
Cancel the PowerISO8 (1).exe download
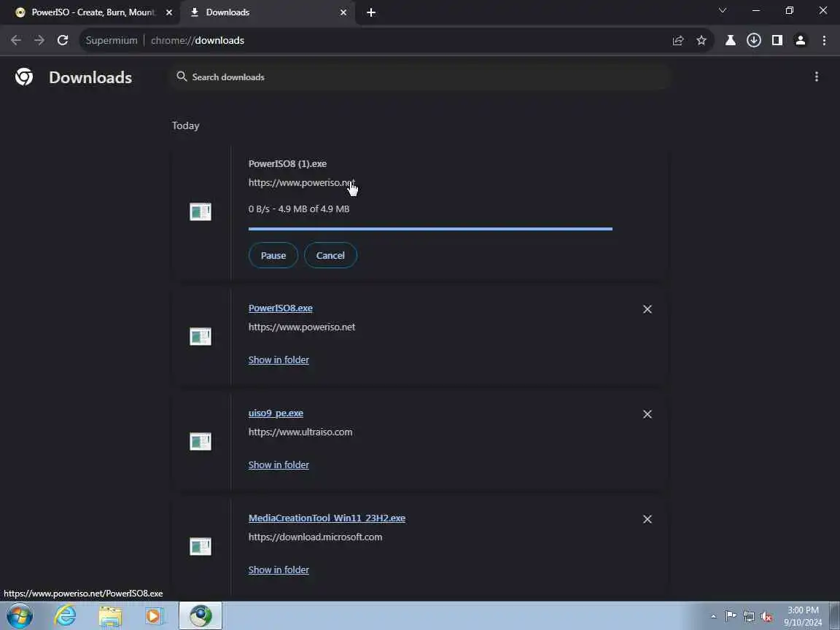point(330,255)
